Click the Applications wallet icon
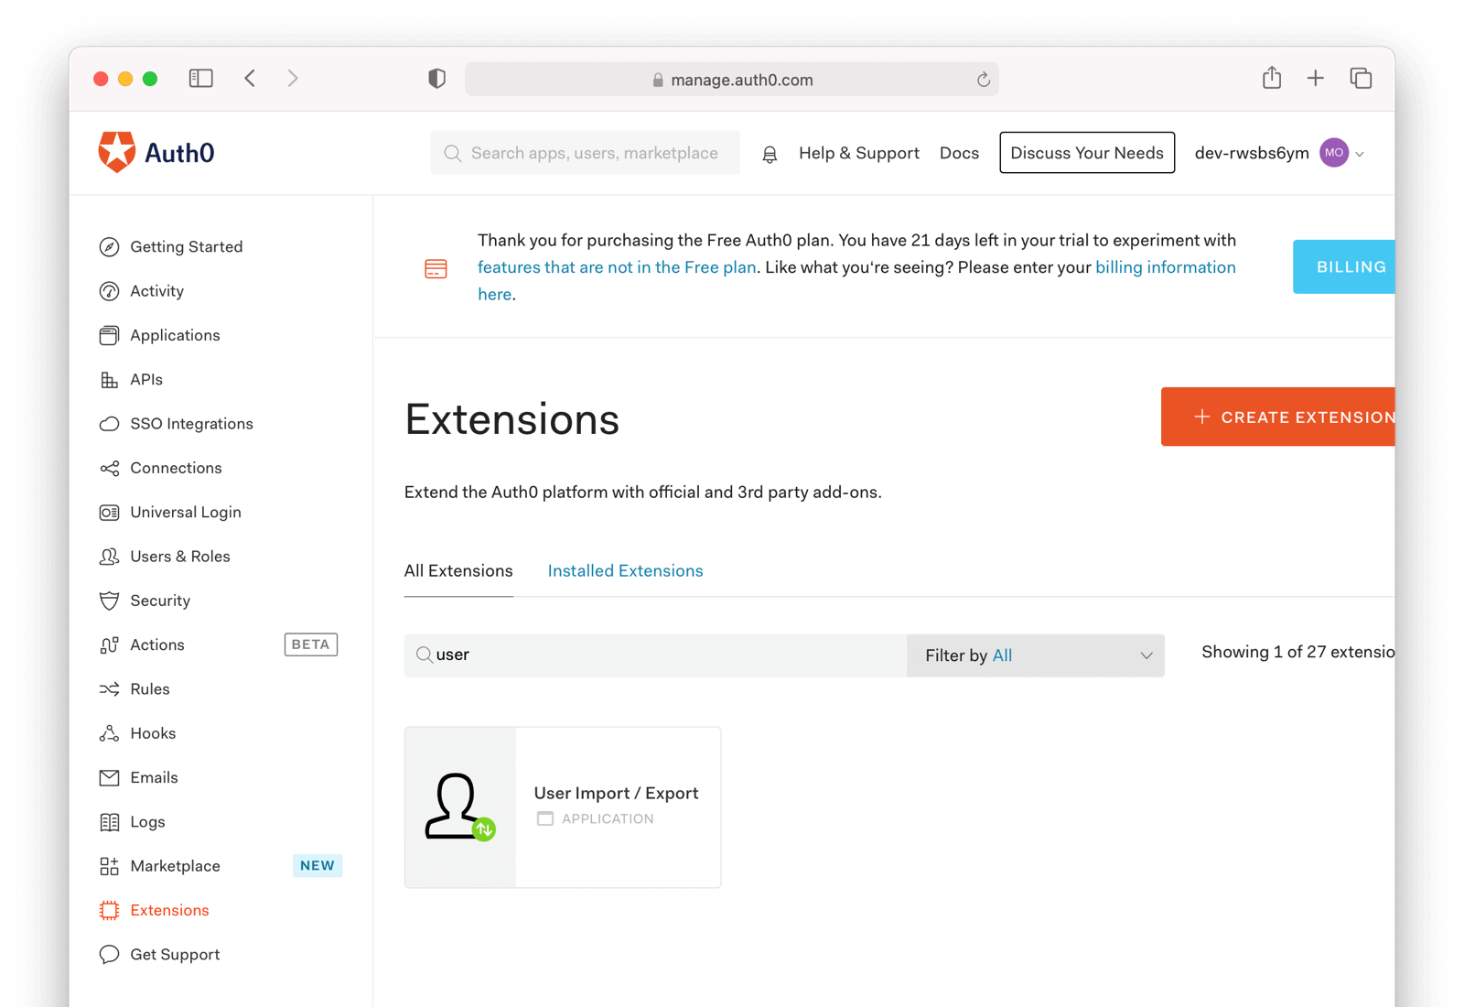Viewport: 1464px width, 1007px height. tap(109, 335)
